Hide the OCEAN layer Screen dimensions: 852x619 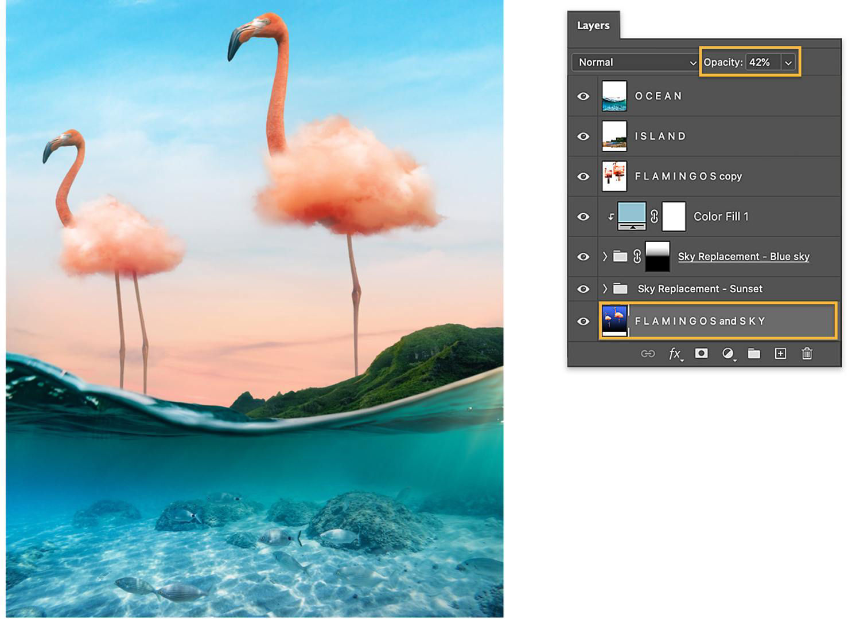point(583,96)
